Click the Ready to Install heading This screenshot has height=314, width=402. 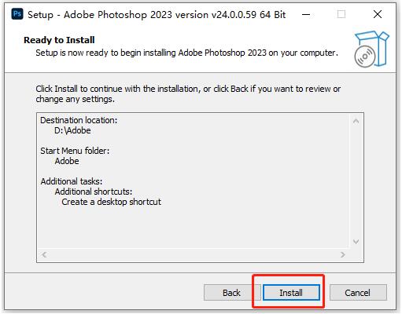pos(59,40)
